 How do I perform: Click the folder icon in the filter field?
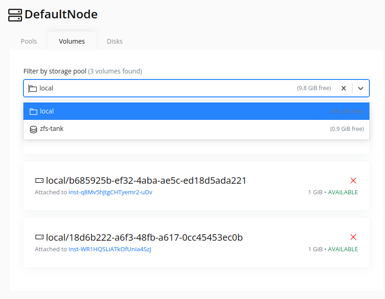tap(33, 89)
